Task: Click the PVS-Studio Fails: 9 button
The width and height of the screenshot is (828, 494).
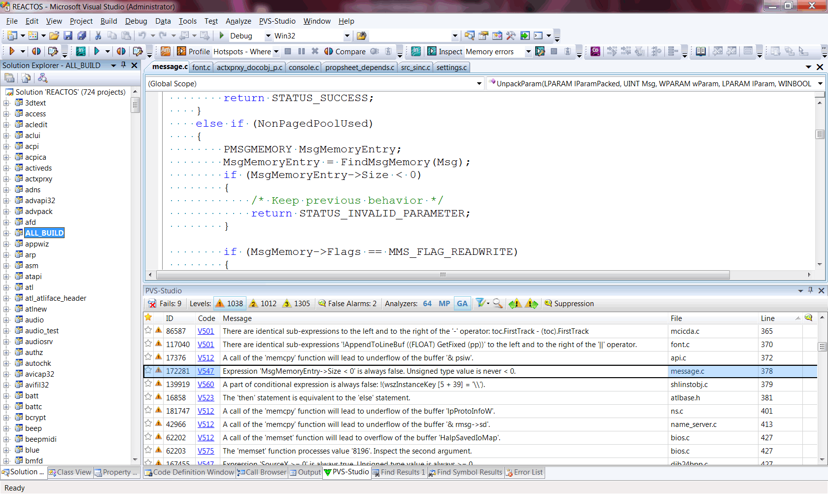Action: [x=165, y=304]
